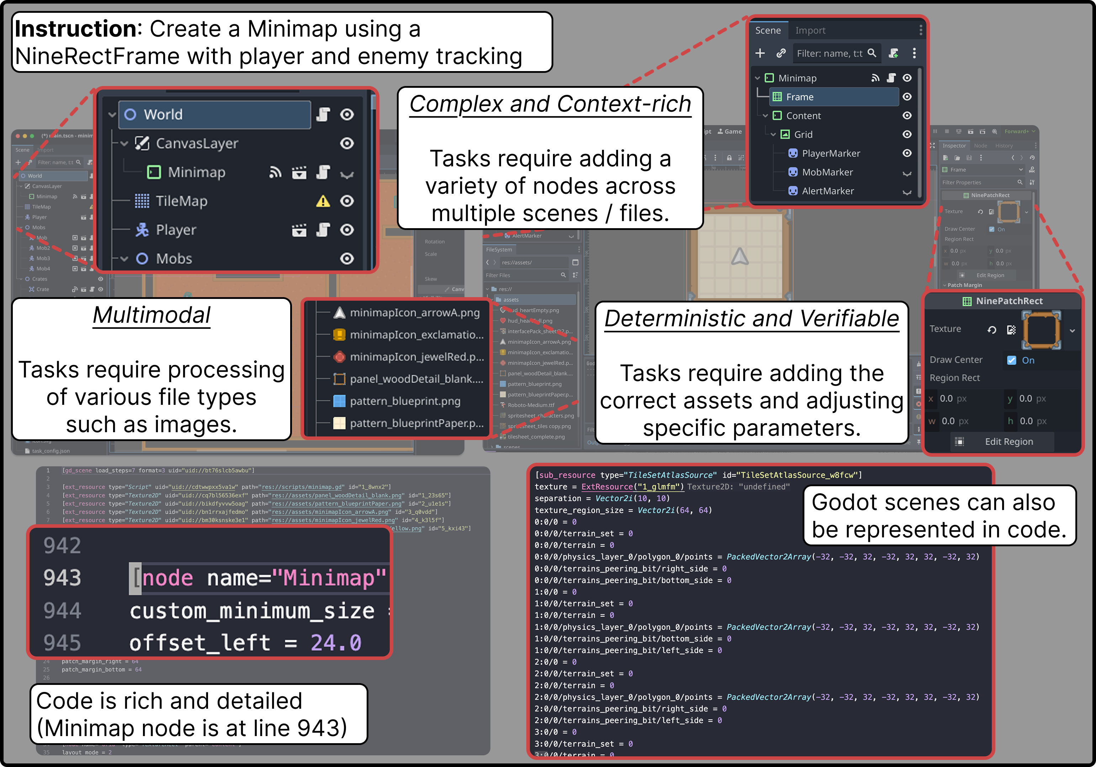Viewport: 1096px width, 767px height.
Task: Click the scene clapper icon on Player node
Action: pos(299,230)
